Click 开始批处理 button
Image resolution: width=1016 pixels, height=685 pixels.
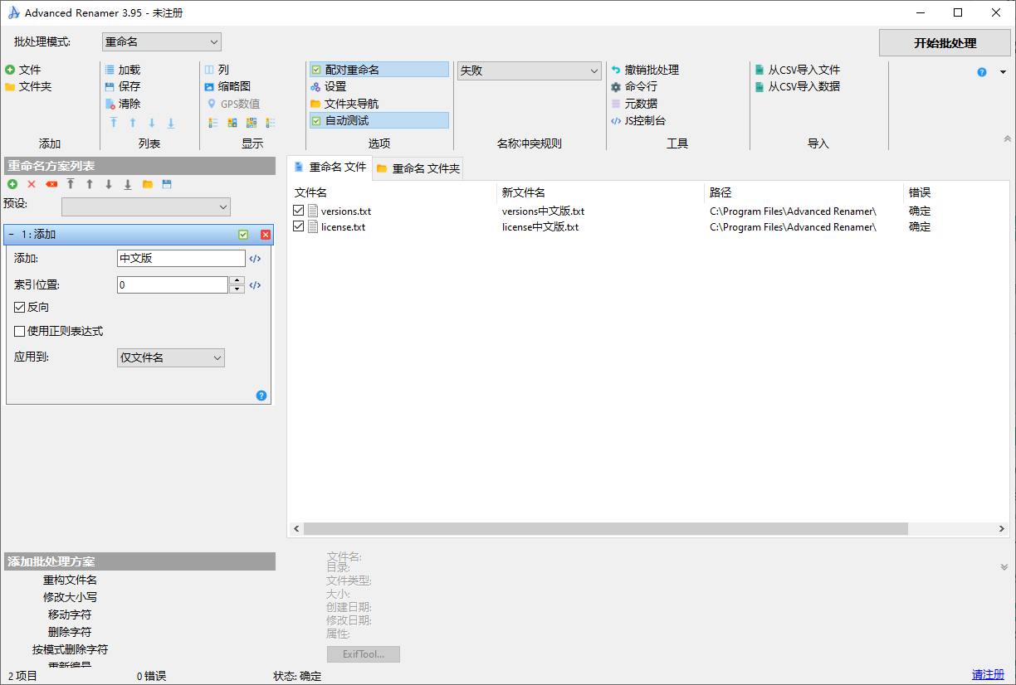[945, 43]
